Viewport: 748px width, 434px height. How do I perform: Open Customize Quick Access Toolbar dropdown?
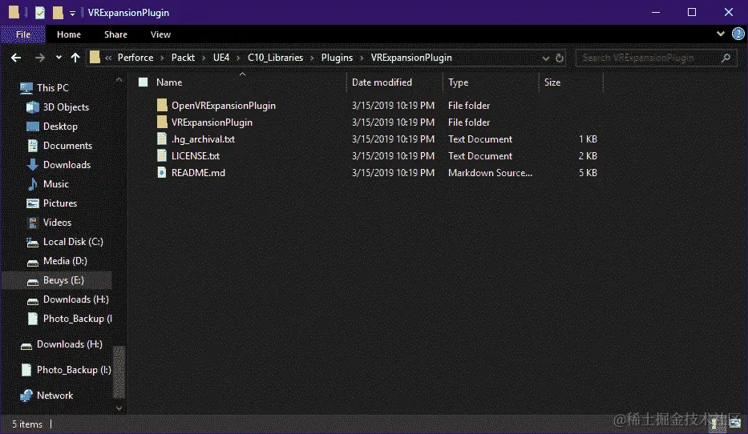(x=72, y=14)
